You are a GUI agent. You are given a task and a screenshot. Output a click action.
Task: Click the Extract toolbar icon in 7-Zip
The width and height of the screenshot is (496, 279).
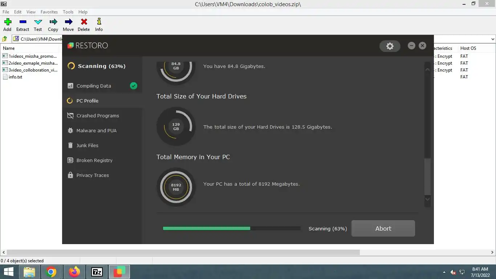23,22
